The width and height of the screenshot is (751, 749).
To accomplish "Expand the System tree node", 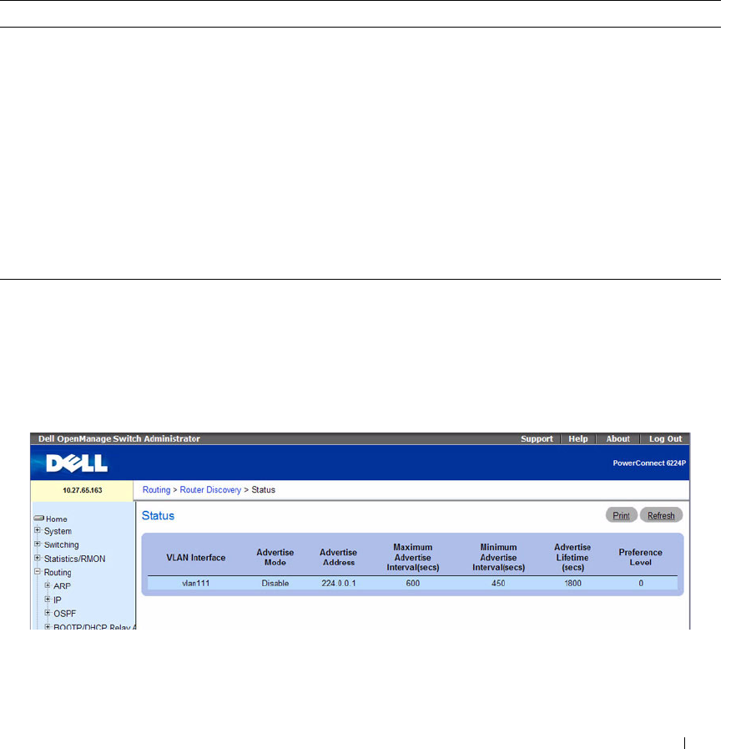I will coord(38,530).
